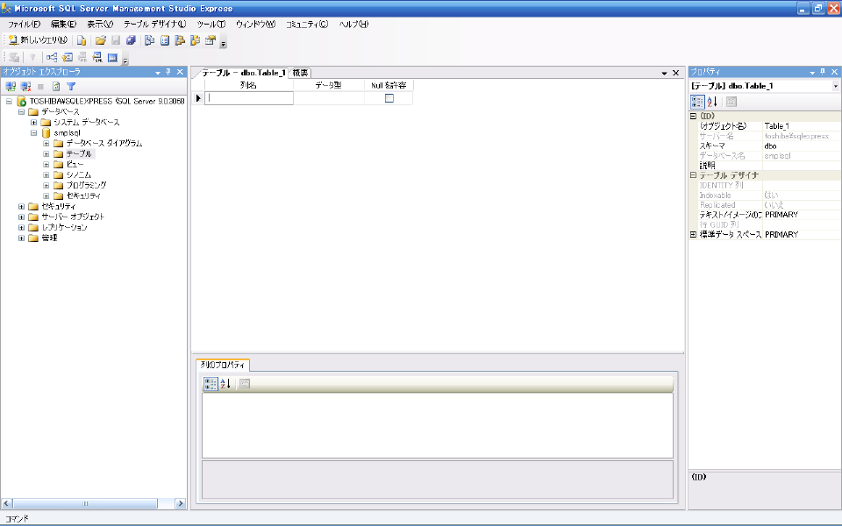842x526 pixels.
Task: Click Categorized view icon in Properties panel
Action: (697, 102)
